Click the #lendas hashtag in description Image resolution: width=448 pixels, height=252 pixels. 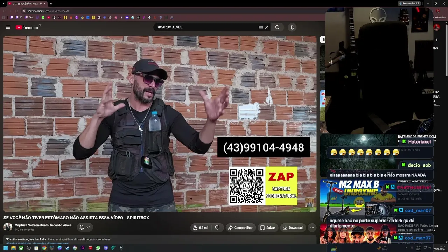[53, 239]
